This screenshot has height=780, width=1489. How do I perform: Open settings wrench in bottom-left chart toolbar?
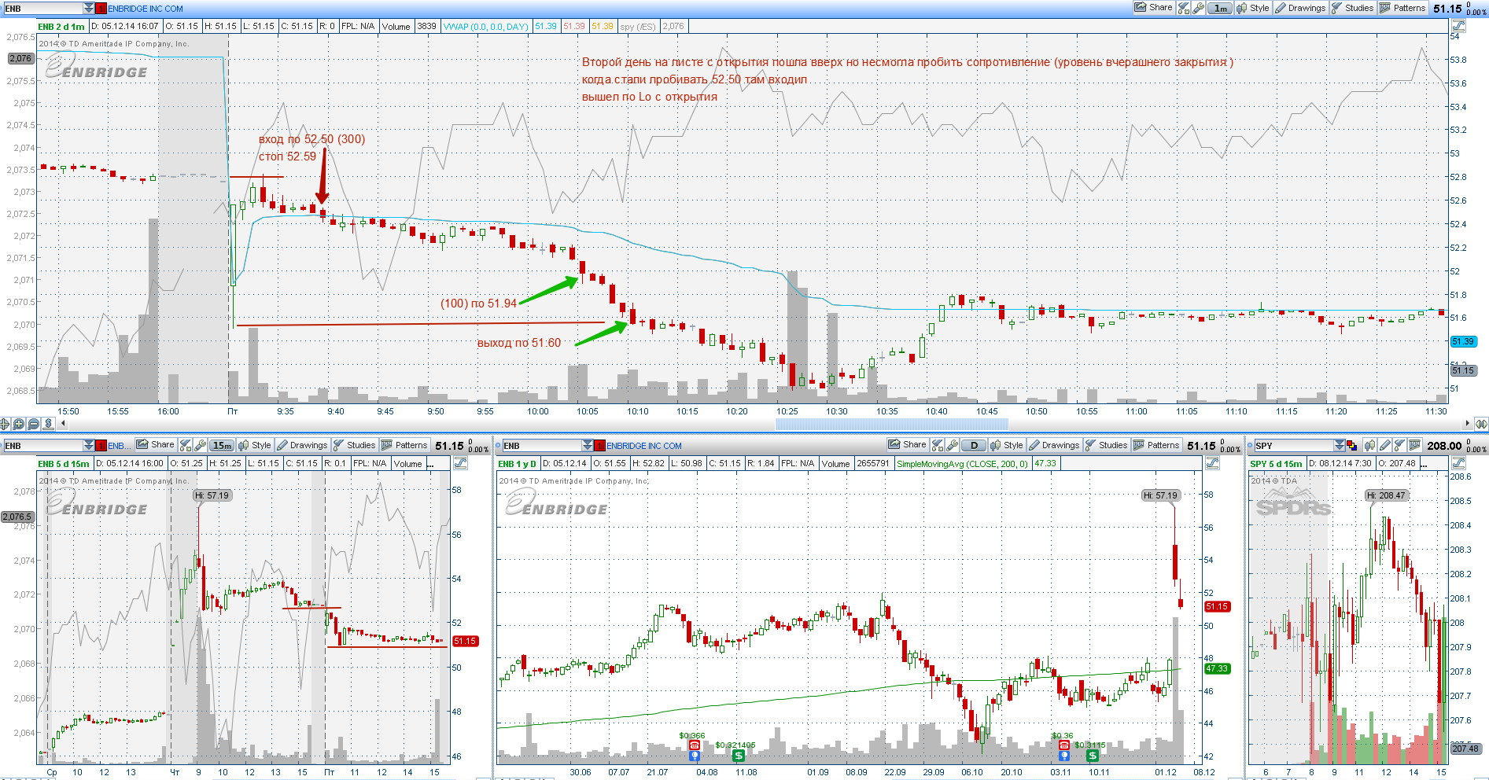pos(201,445)
